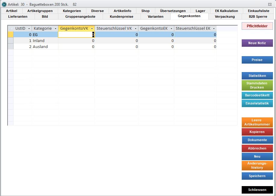Click the application icon in title bar
Screen dimensions: 276x196
(x=4, y=5)
